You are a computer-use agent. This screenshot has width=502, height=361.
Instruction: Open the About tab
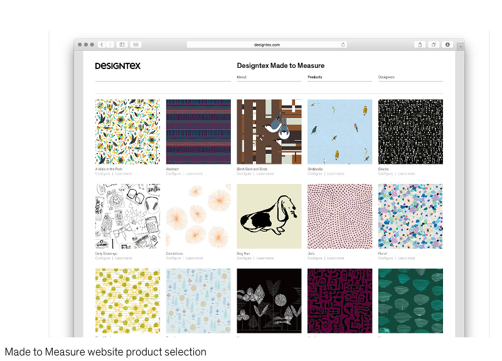click(242, 77)
